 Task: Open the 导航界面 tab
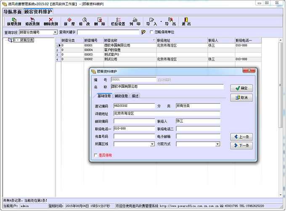[x=12, y=11]
